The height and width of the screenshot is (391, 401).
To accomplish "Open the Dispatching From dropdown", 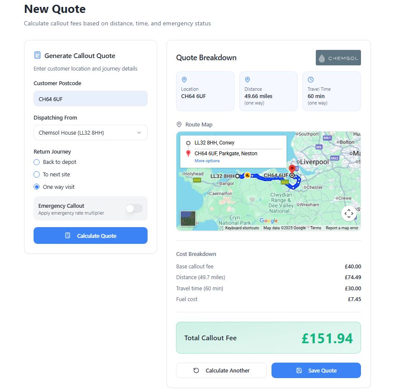I will click(90, 132).
